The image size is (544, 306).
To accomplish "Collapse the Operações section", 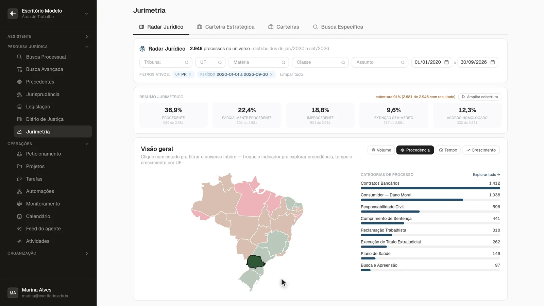I will 48,144.
